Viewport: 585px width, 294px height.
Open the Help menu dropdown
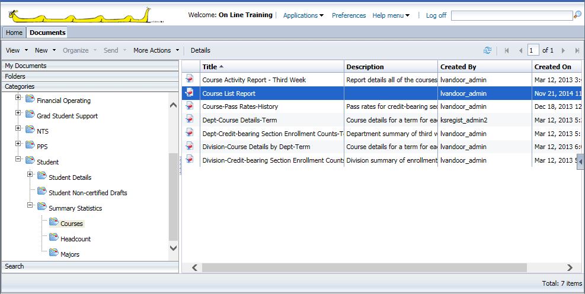pyautogui.click(x=391, y=15)
